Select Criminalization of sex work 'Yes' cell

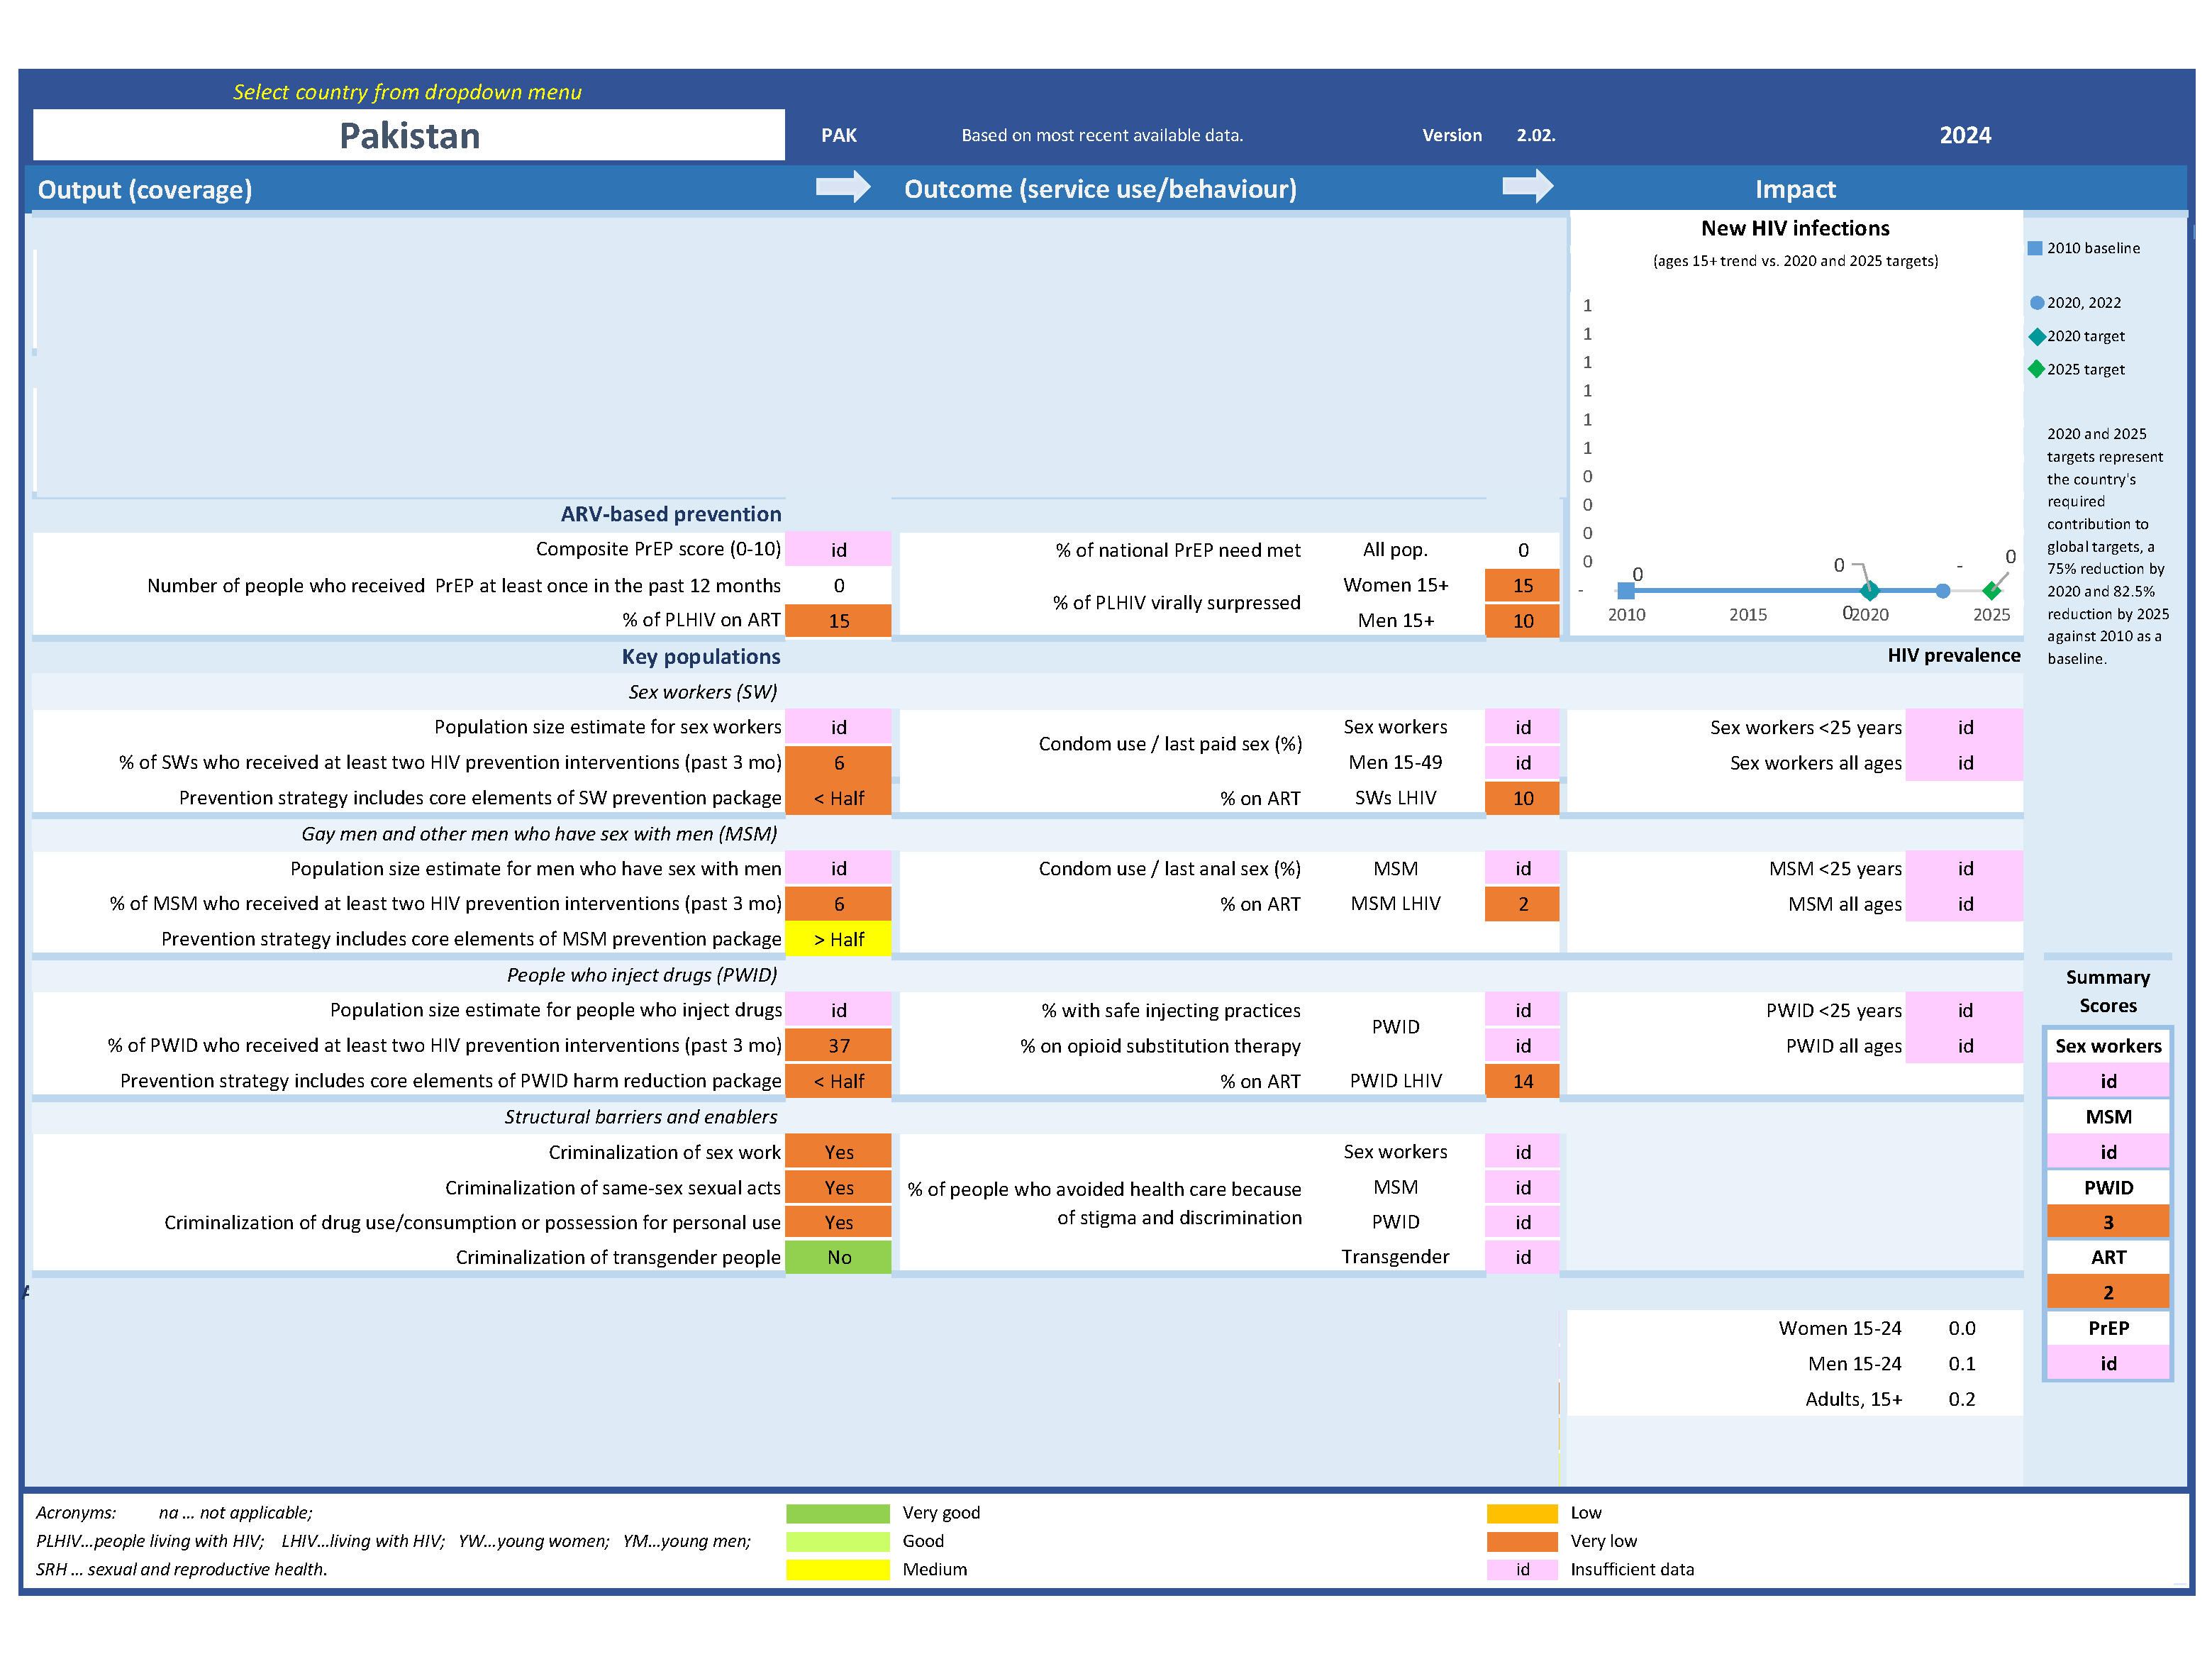click(838, 1152)
